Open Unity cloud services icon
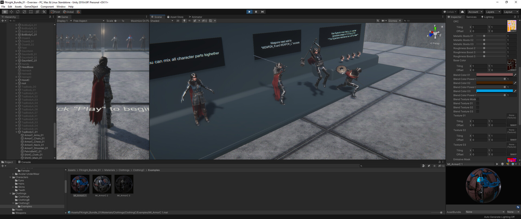Screen dimensions: 521x219 pyautogui.click(x=462, y=12)
